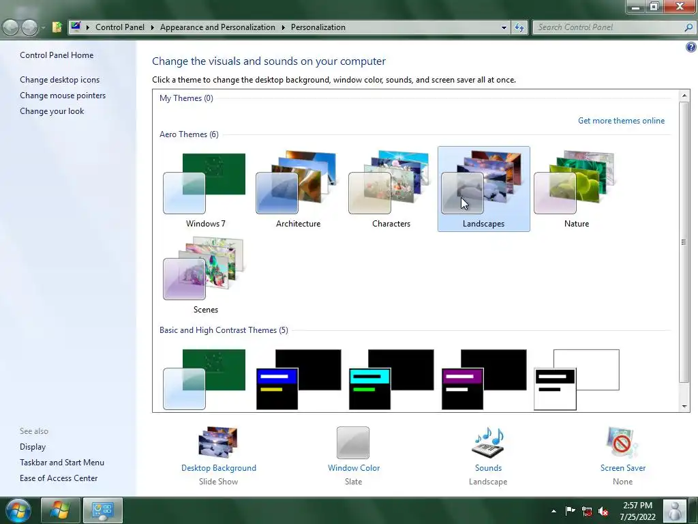Viewport: 698px width, 524px height.
Task: Click theme list scroll up arrow
Action: [x=684, y=96]
